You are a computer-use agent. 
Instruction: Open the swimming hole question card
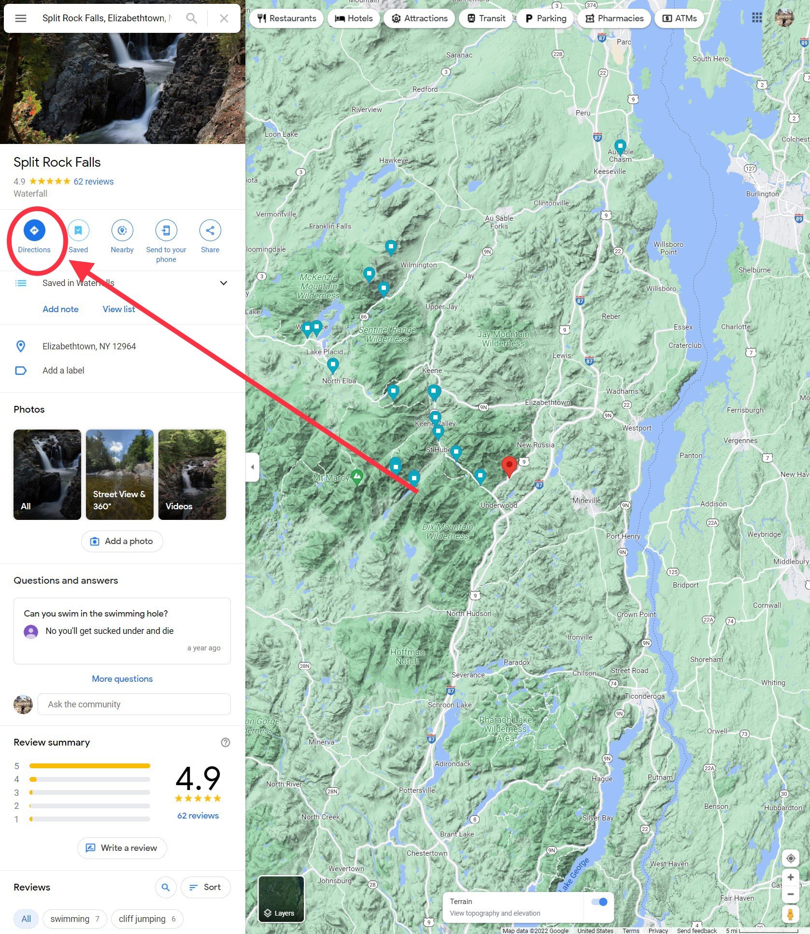pyautogui.click(x=122, y=631)
